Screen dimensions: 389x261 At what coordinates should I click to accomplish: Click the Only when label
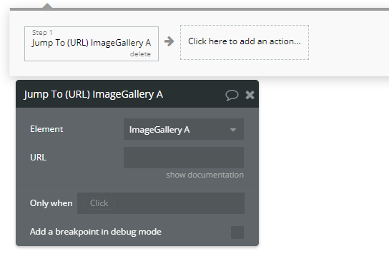coord(51,203)
